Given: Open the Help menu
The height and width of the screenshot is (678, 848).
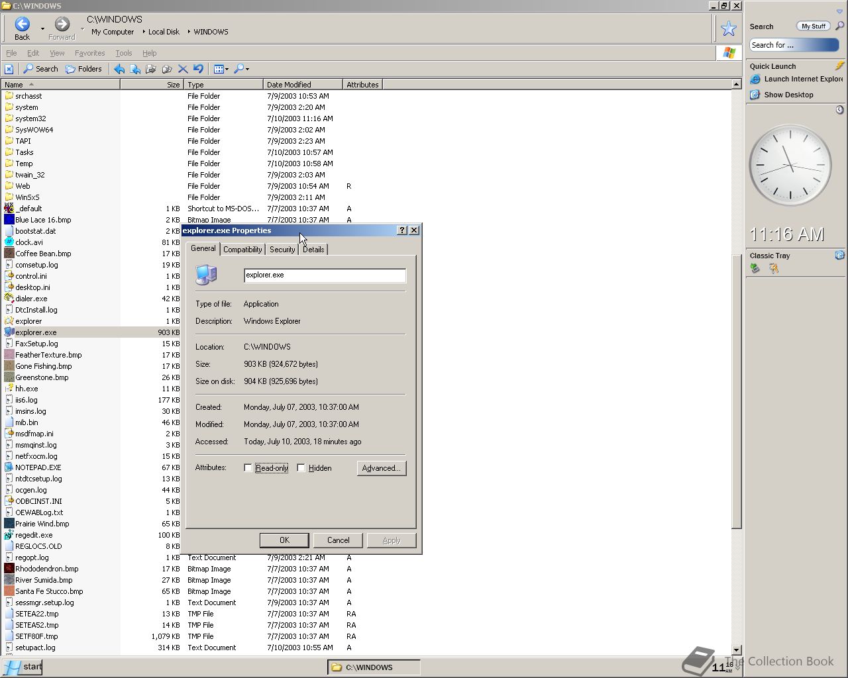Looking at the screenshot, I should tap(149, 53).
